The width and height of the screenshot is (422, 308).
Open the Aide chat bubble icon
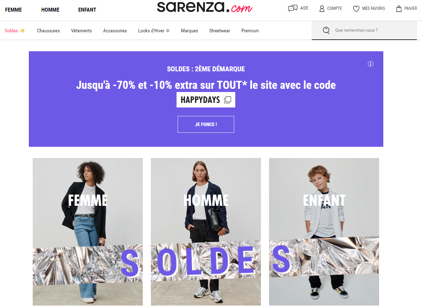(293, 8)
